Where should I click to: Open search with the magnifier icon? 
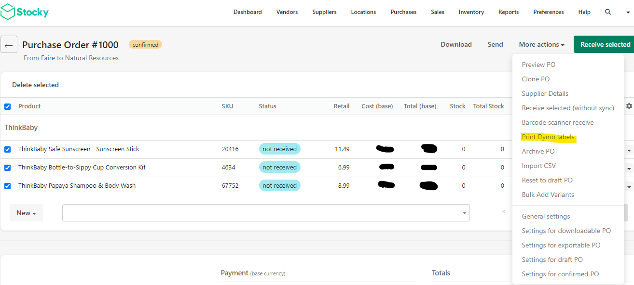click(608, 12)
